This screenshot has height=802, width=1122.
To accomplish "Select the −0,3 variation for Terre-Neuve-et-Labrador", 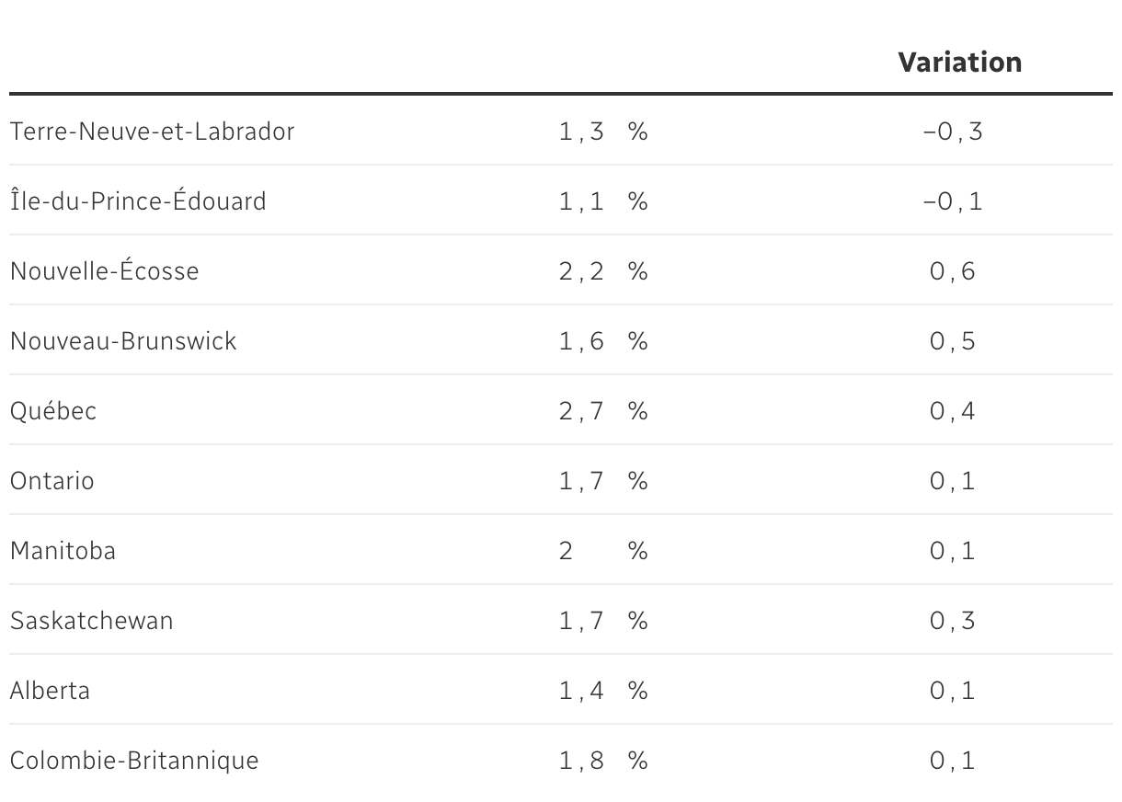I will pos(953,132).
